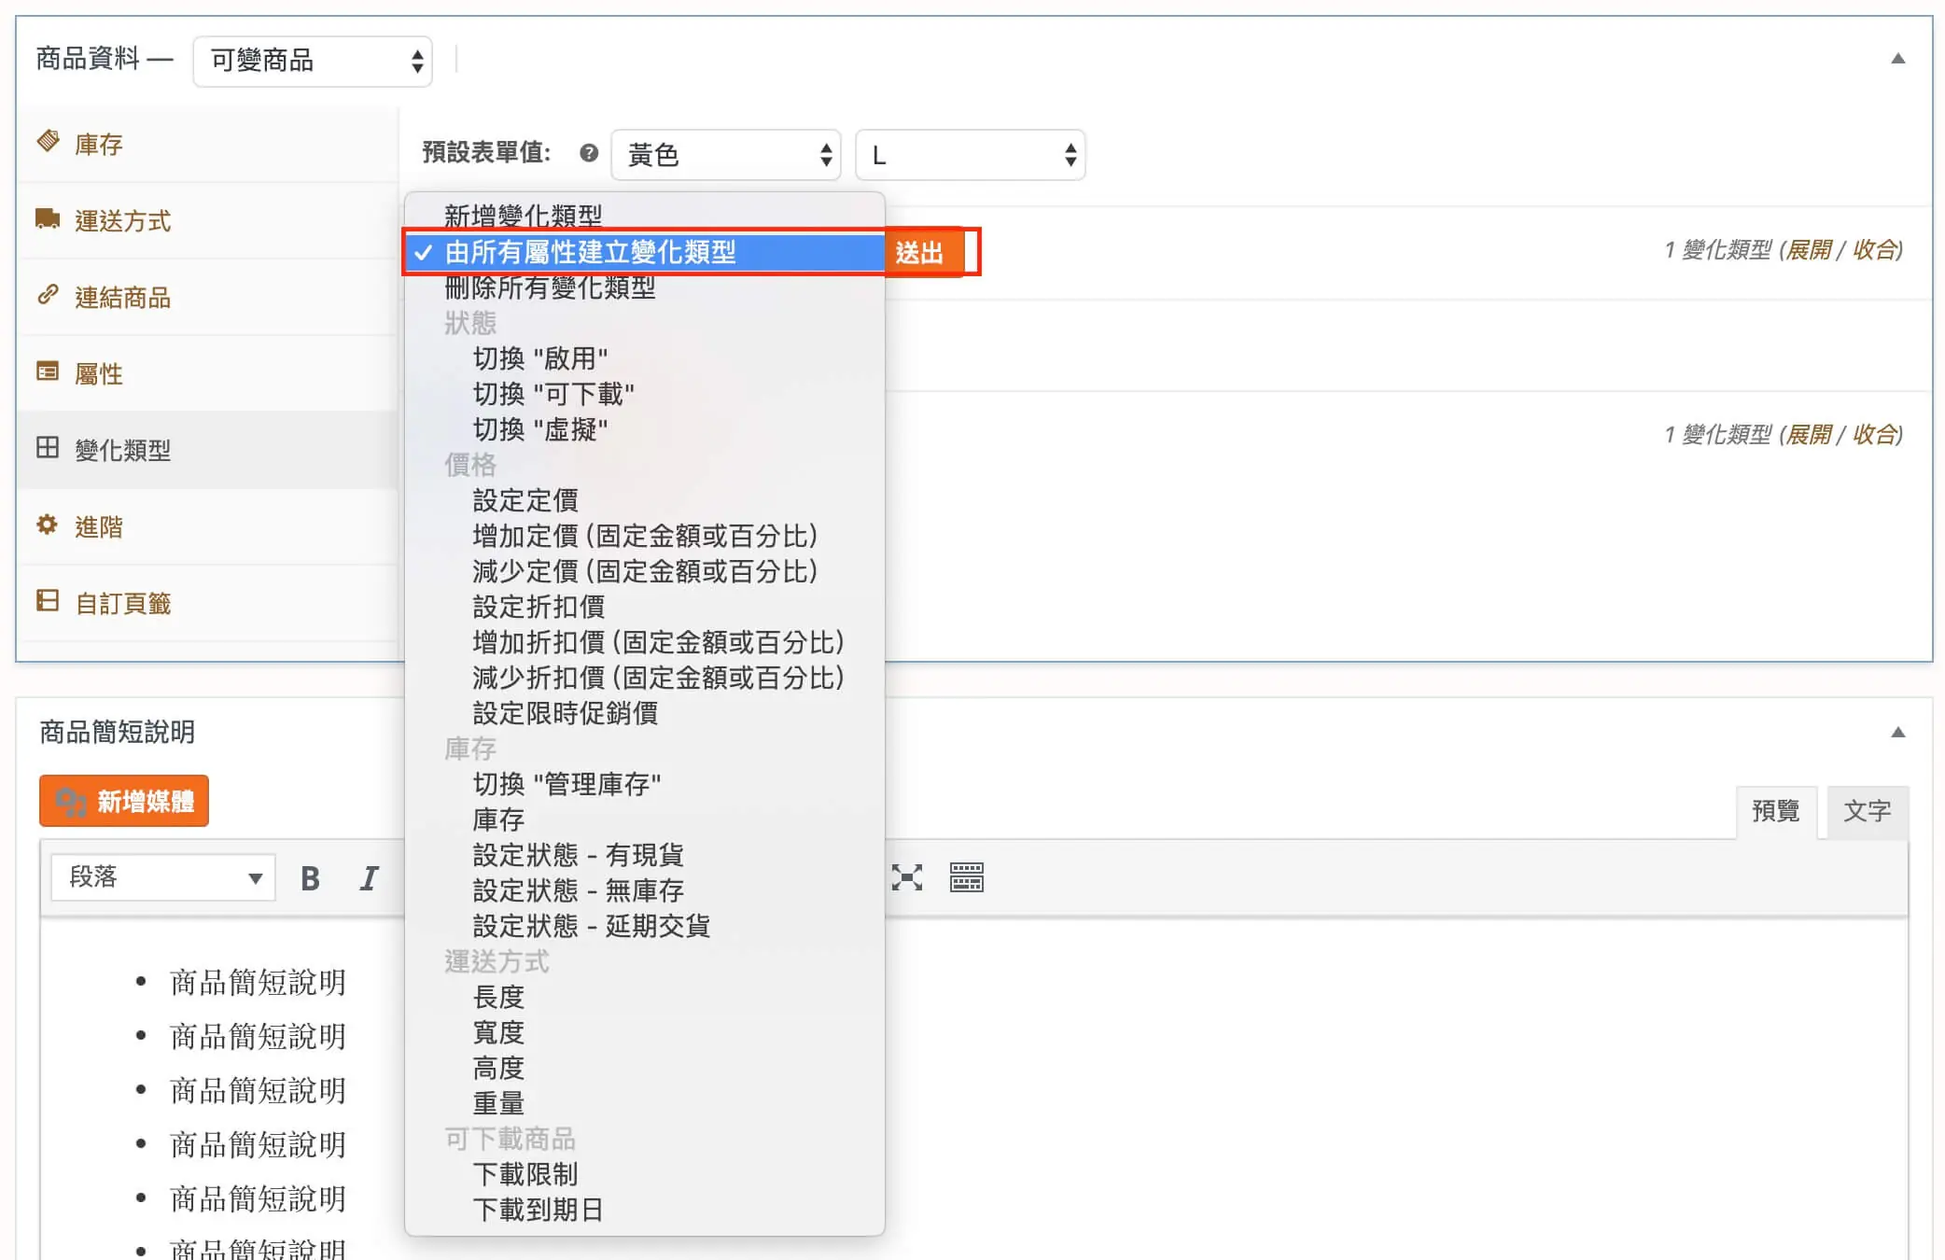
Task: Select 切換 "可下載" option
Action: pyautogui.click(x=644, y=394)
